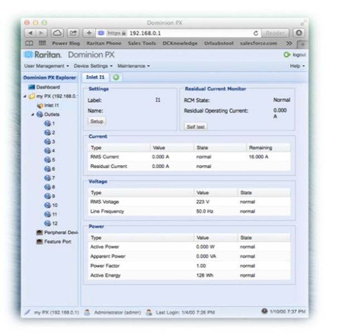Click the logout link
339x334 pixels.
coord(299,55)
